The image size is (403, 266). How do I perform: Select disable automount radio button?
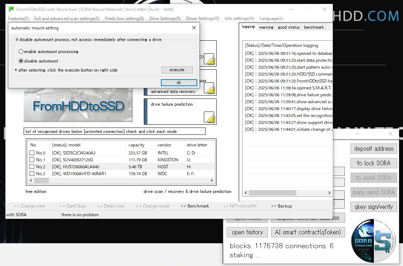click(21, 61)
